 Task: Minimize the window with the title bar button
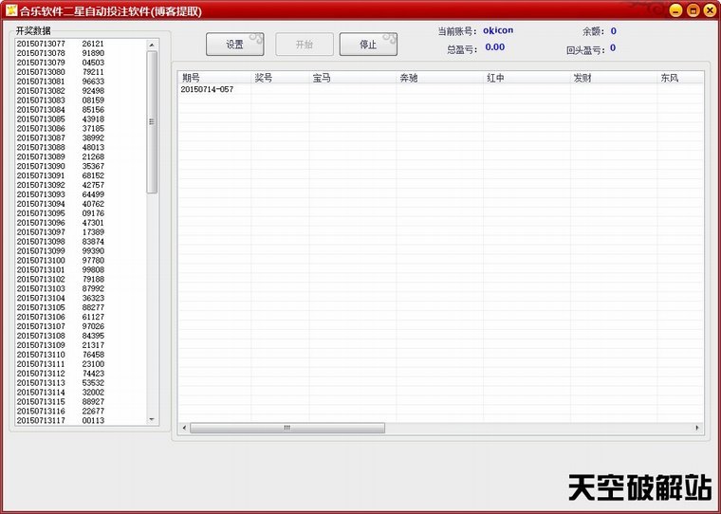[x=676, y=10]
